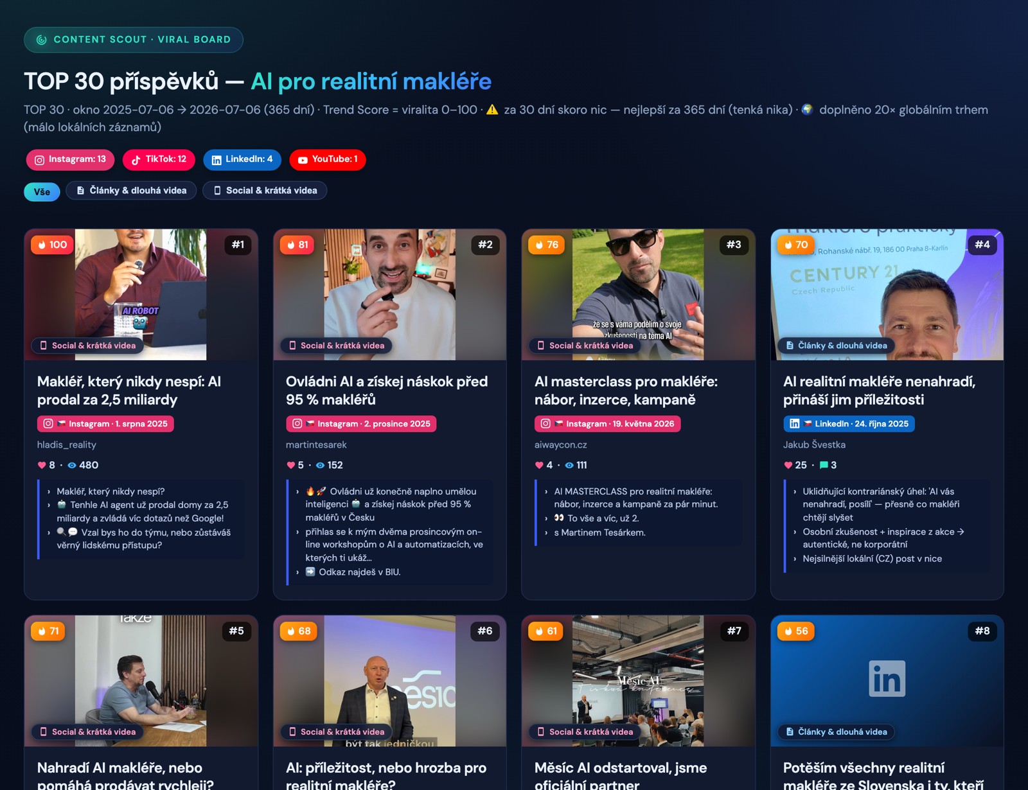Click author hladis_reality
This screenshot has width=1028, height=790.
coord(67,444)
